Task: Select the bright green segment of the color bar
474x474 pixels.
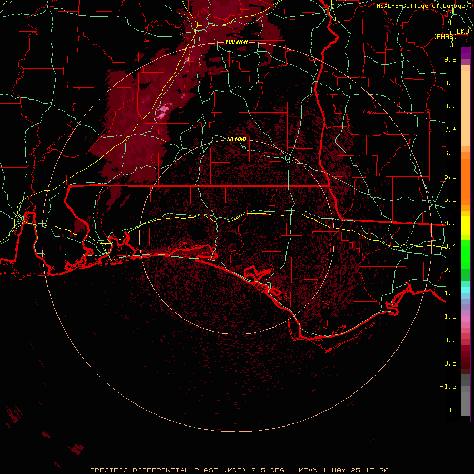Action: click(465, 254)
